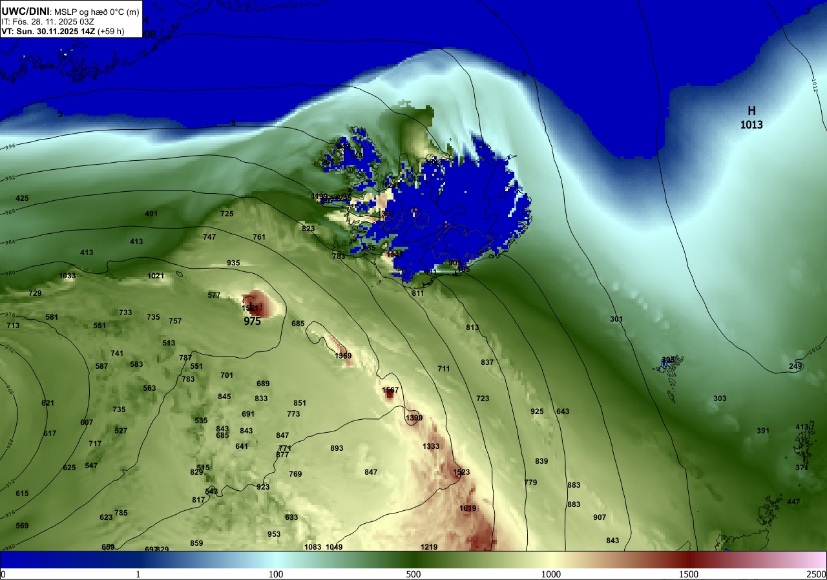Click the height value 723
The width and height of the screenshot is (827, 580).
pos(483,399)
